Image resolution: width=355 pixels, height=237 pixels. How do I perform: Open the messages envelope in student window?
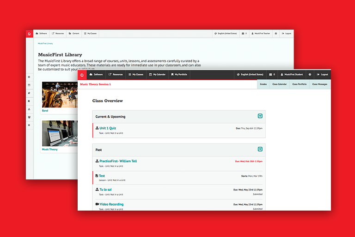(272, 75)
